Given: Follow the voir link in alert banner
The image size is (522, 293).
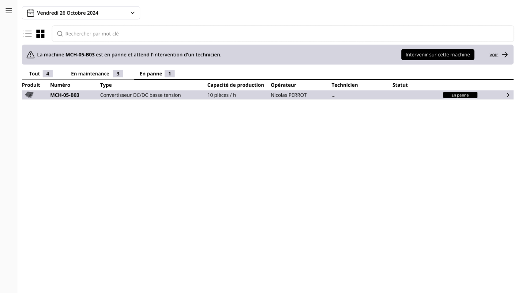Looking at the screenshot, I should [493, 55].
